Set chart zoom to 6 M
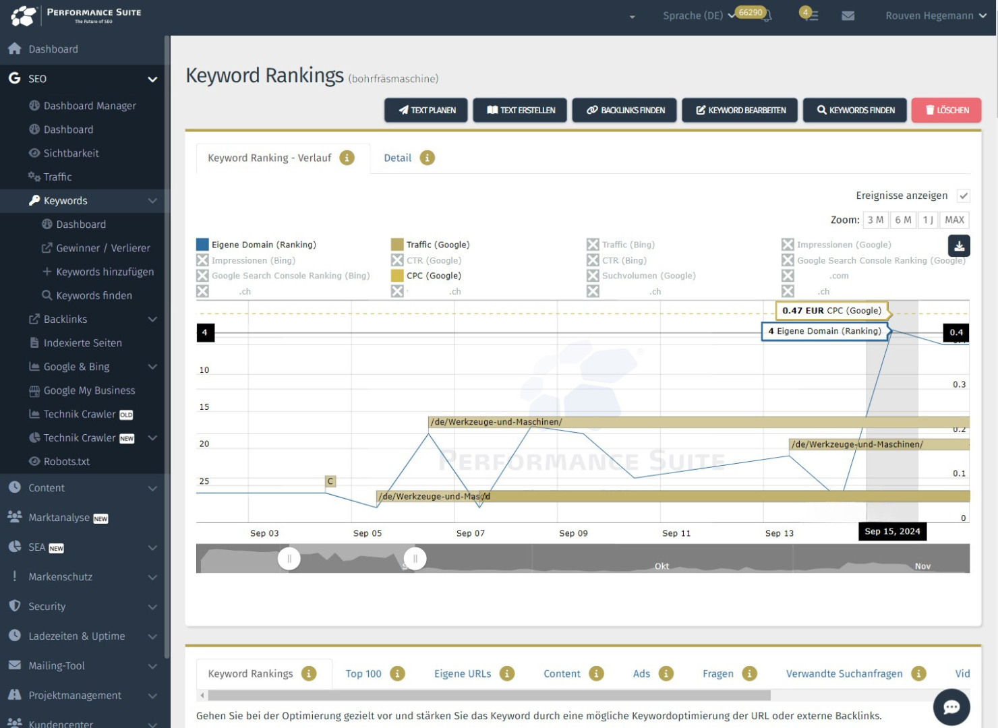 pos(902,220)
